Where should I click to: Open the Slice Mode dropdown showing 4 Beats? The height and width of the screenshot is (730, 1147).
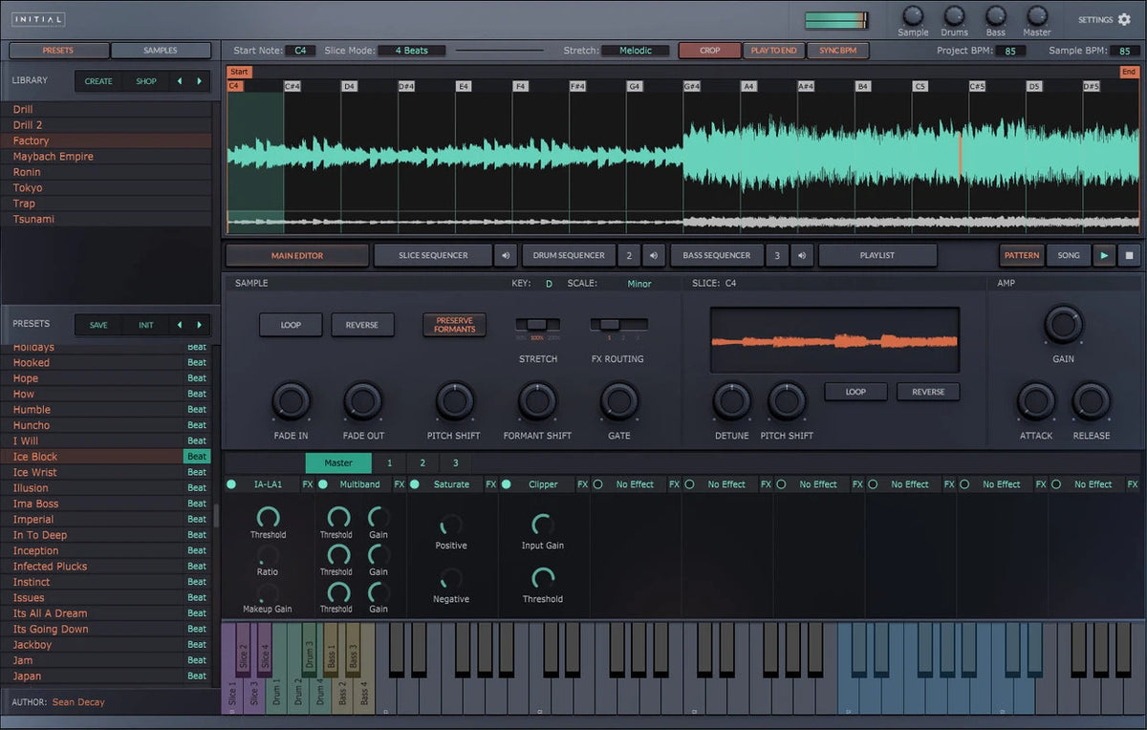tap(411, 50)
